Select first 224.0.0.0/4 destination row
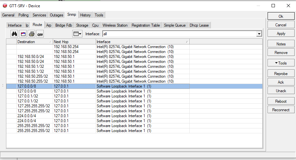Screen dimensions: 296x160 (x=134, y=116)
